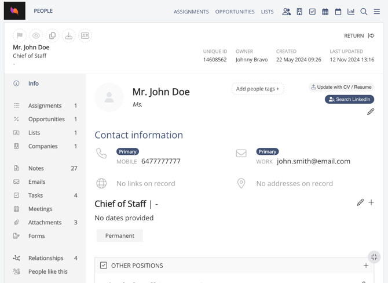Viewport: 388px width, 283px height.
Task: Click Add people tags field
Action: [258, 89]
